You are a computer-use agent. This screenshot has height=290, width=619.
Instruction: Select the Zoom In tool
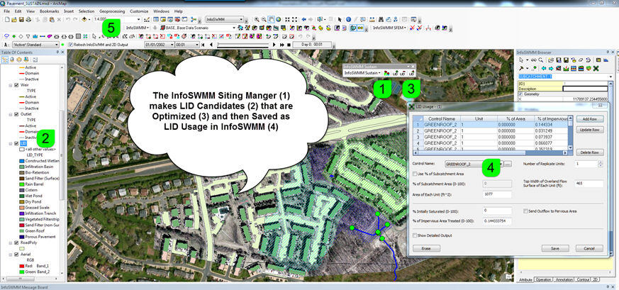(x=257, y=19)
